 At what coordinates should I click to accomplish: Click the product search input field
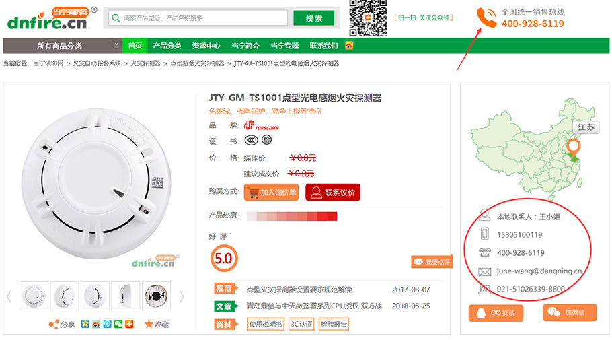202,18
